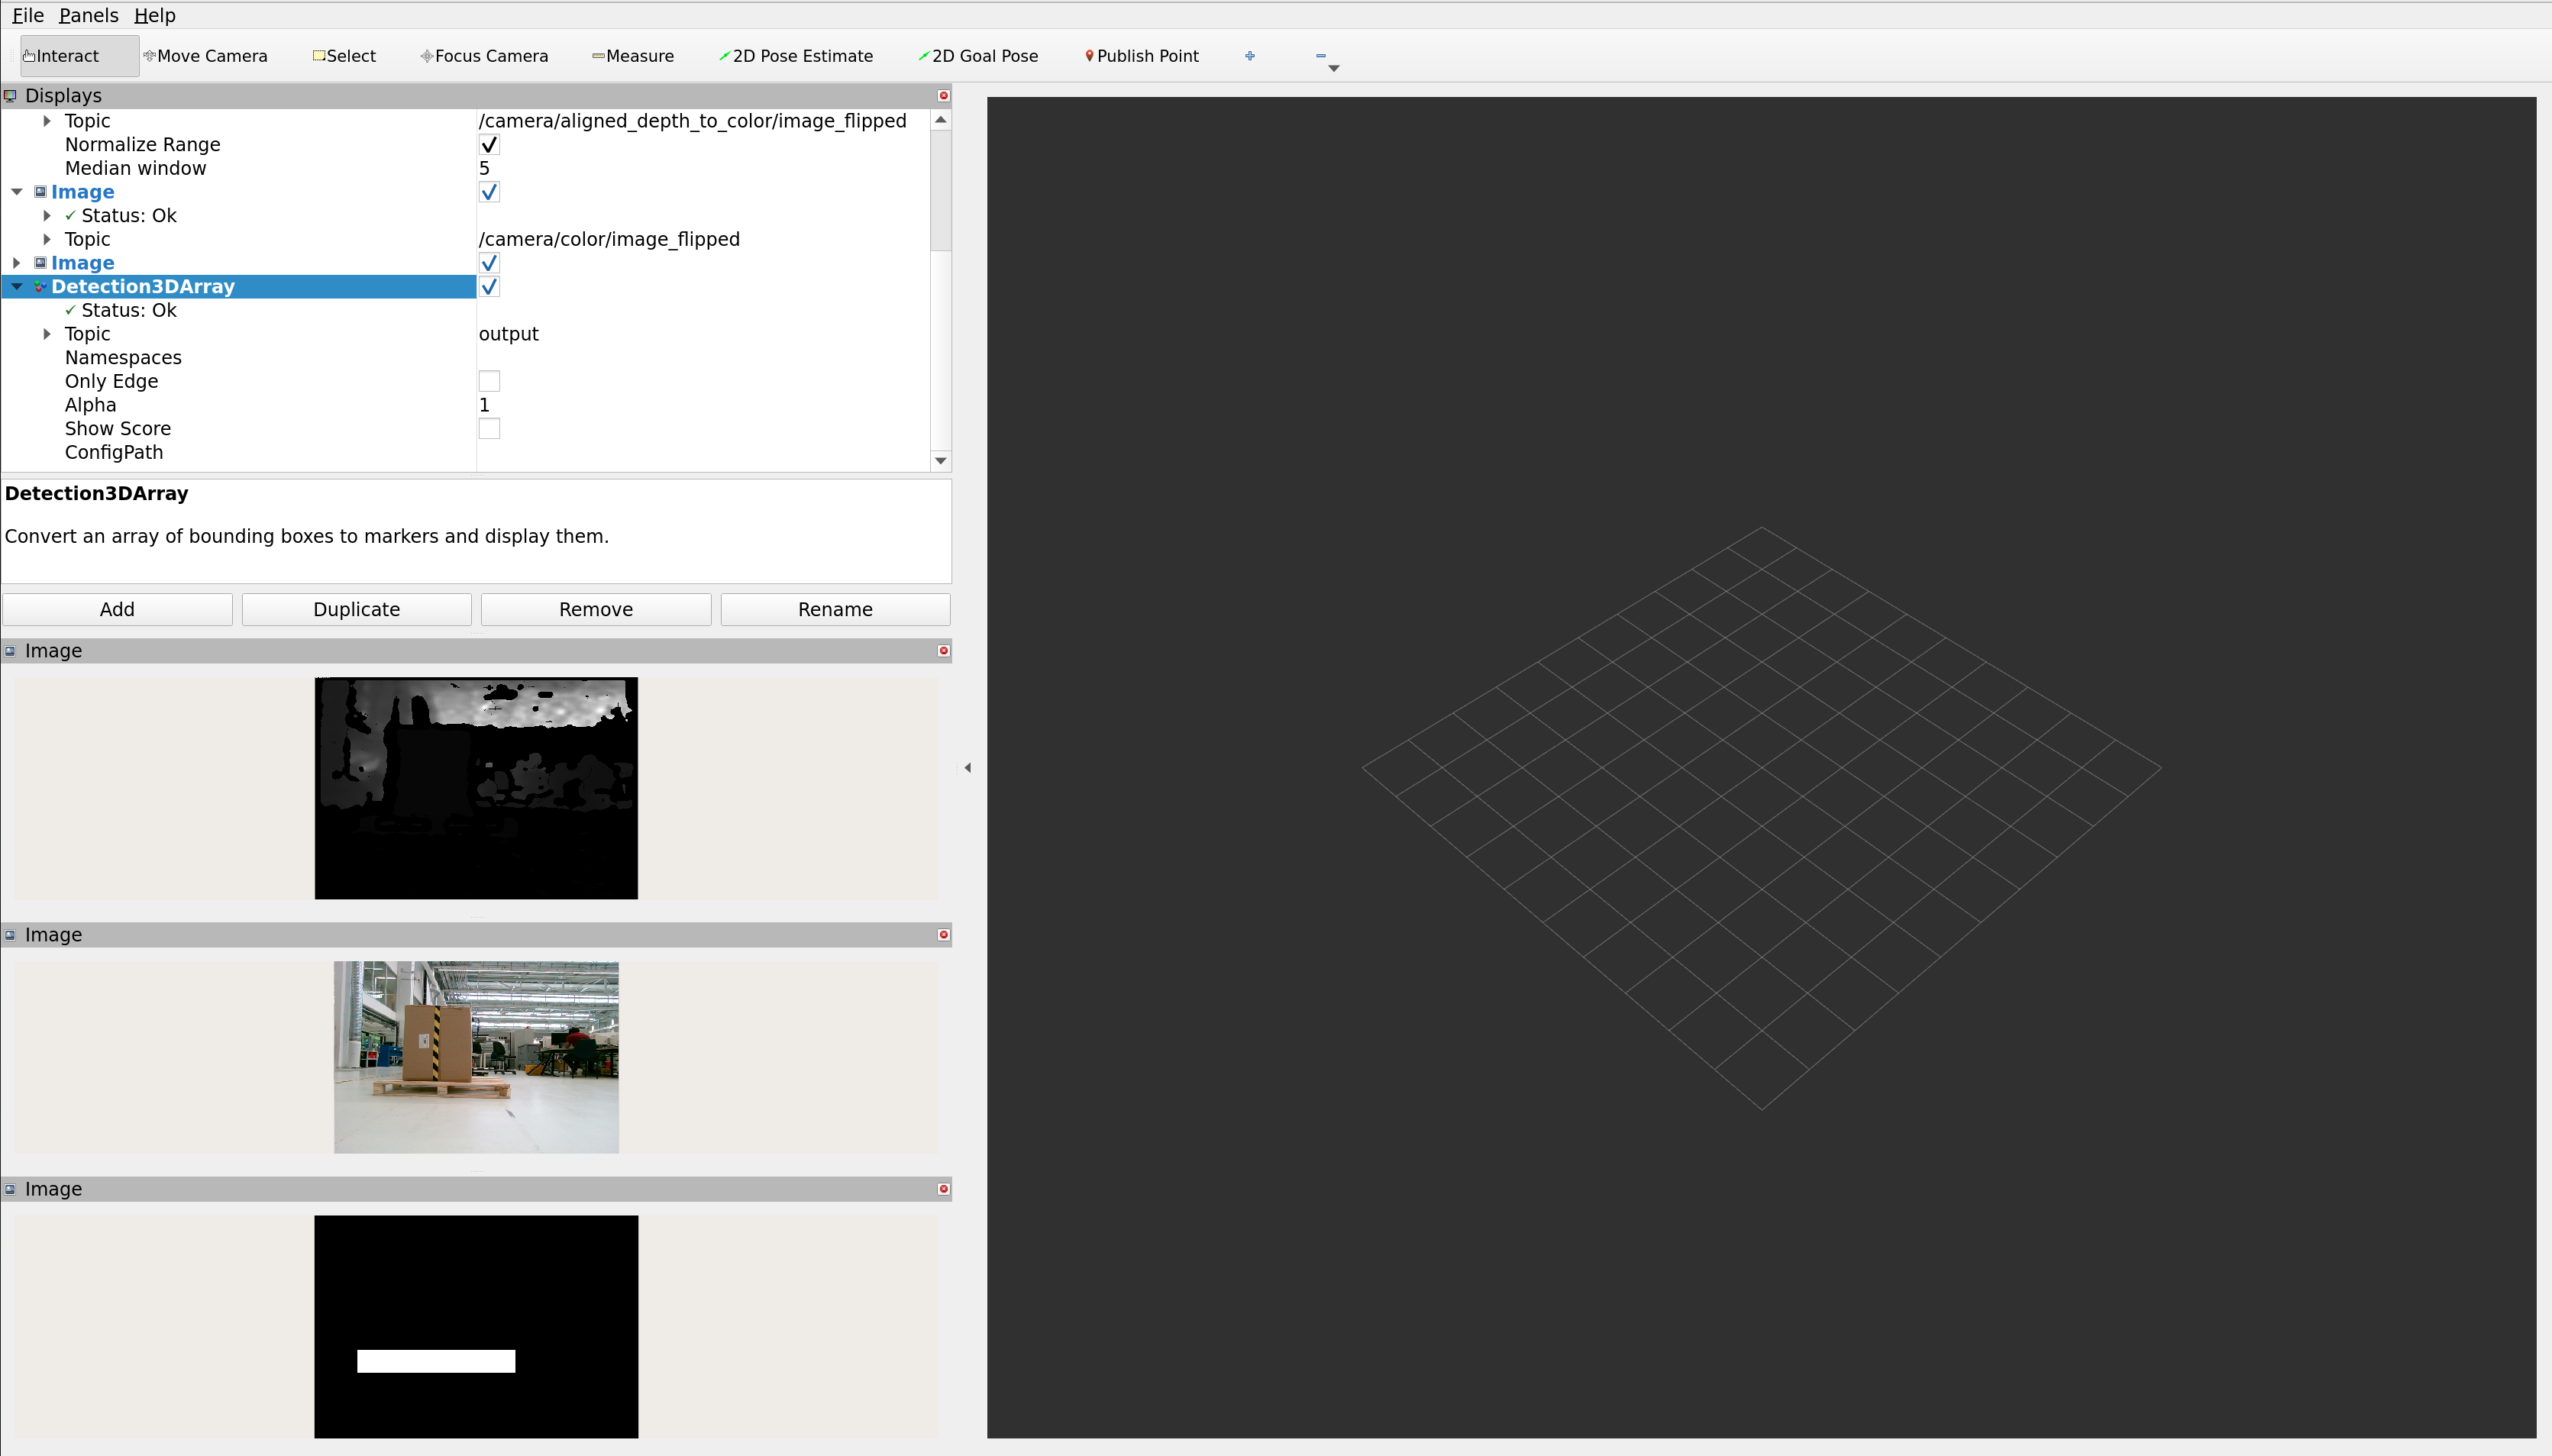Select the Focus Camera tool
2552x1456 pixels.
point(484,56)
